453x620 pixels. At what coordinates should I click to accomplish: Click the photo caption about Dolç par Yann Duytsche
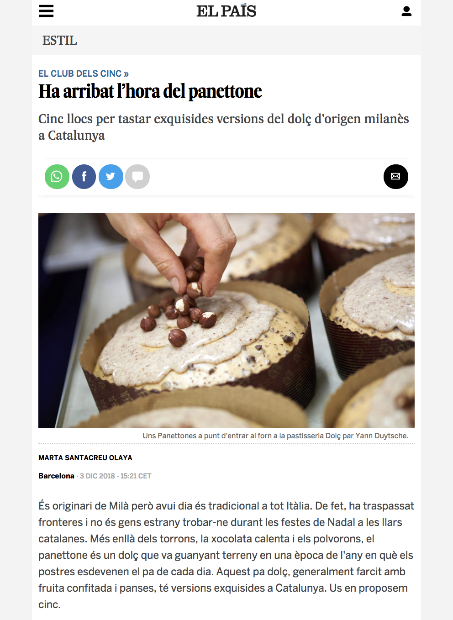pos(275,436)
